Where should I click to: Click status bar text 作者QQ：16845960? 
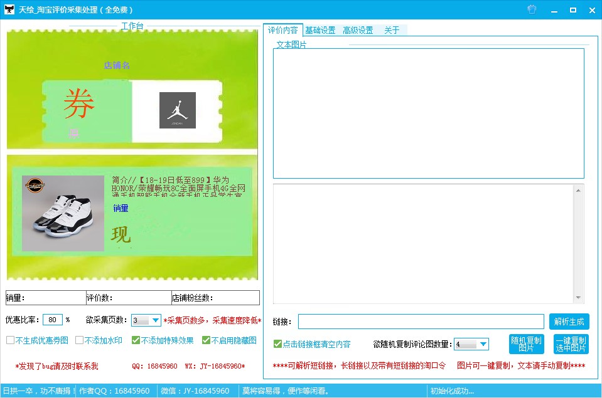click(x=114, y=390)
